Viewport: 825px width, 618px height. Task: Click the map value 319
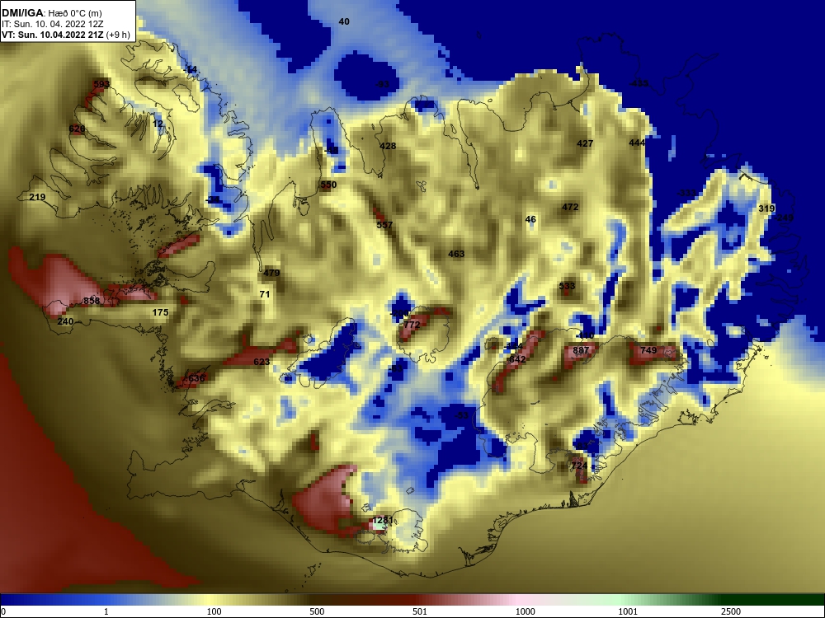coord(766,208)
